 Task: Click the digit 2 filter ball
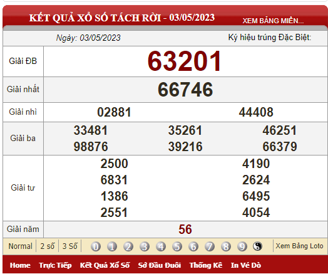[x=128, y=246]
